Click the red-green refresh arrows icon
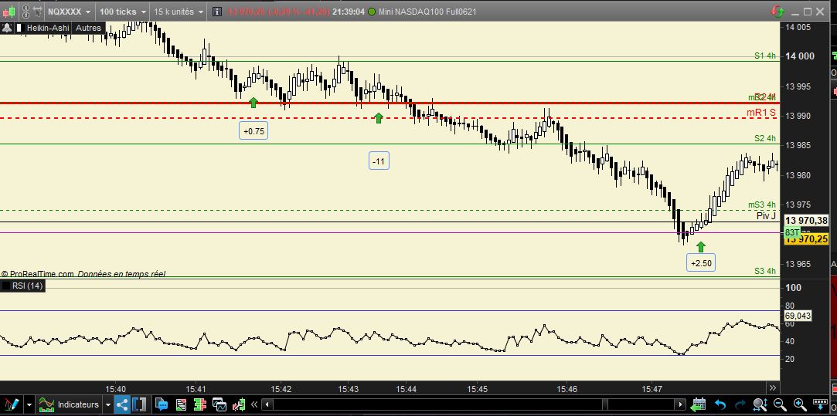The width and height of the screenshot is (837, 416). 777,12
